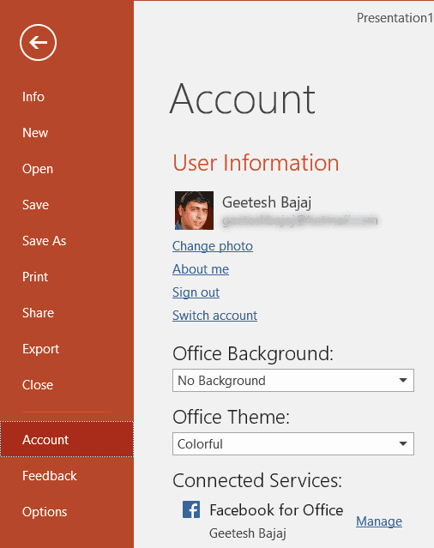Choose Save in the sidebar
The image size is (434, 548).
(35, 205)
